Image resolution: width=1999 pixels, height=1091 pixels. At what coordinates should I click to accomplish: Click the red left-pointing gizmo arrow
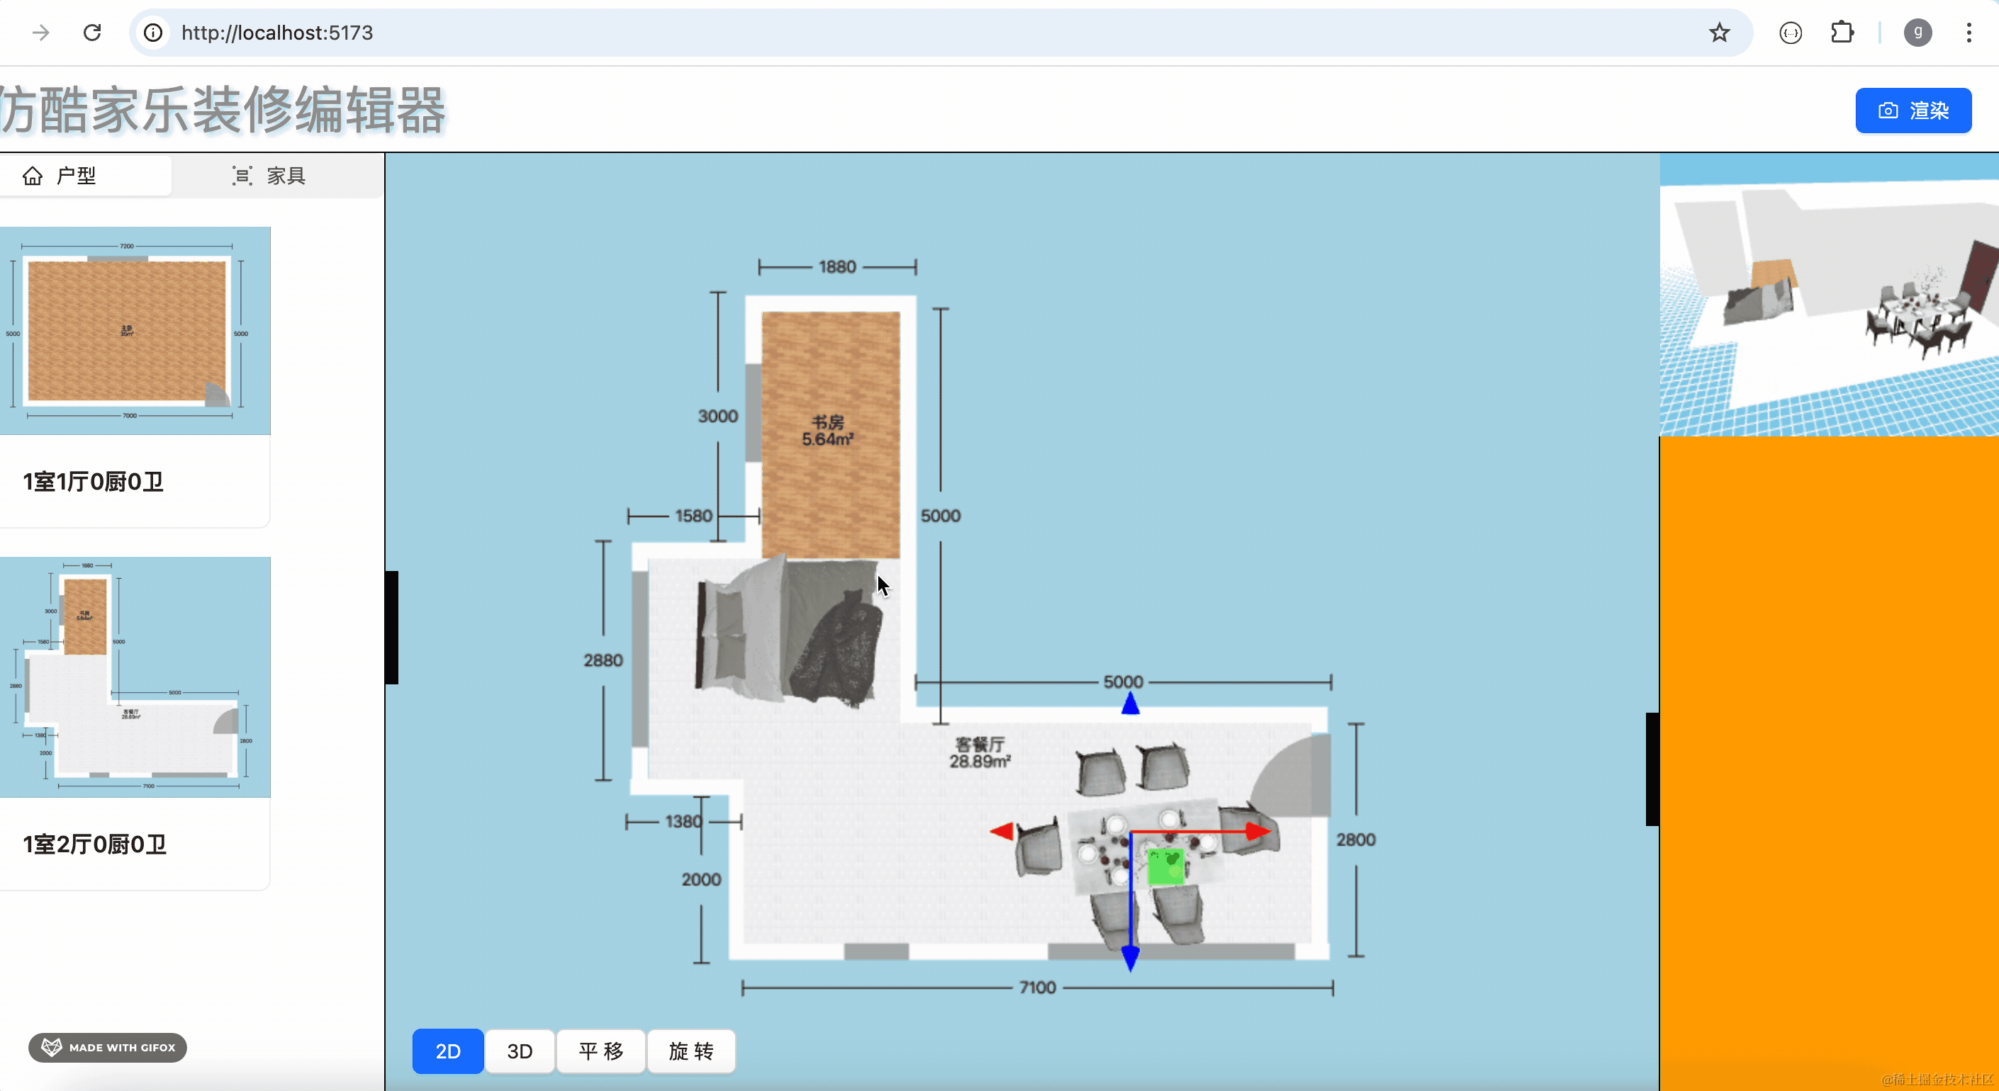point(1002,831)
